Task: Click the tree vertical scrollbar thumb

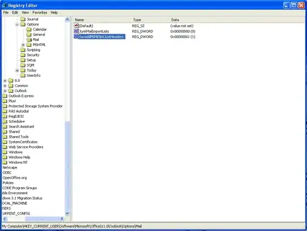Action: (x=67, y=166)
